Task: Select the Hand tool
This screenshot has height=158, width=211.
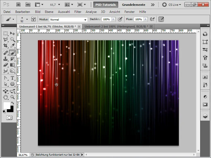Action: [x=6, y=97]
